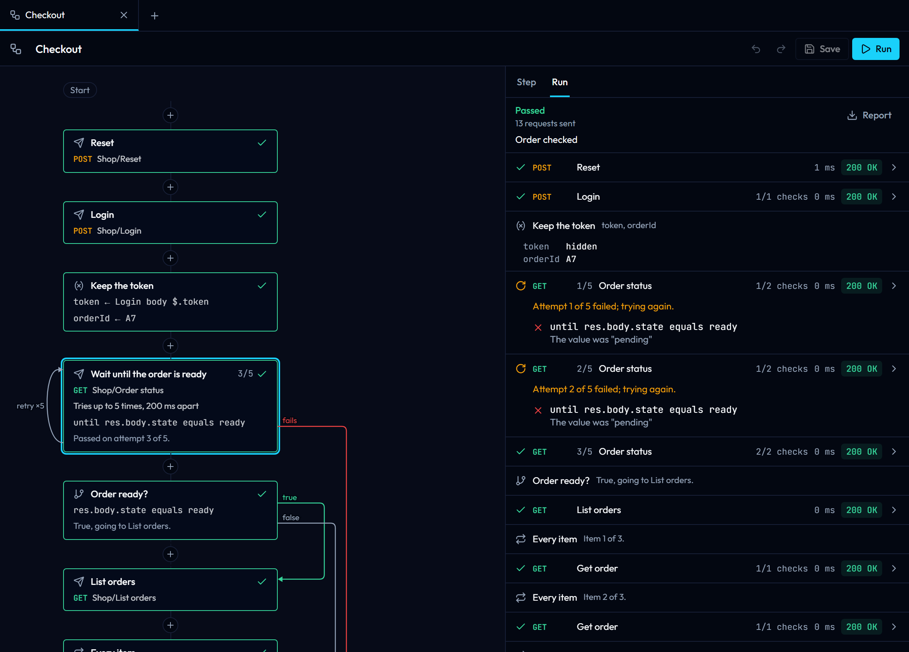Click the '13 requests sent' text
This screenshot has width=909, height=652.
click(545, 124)
